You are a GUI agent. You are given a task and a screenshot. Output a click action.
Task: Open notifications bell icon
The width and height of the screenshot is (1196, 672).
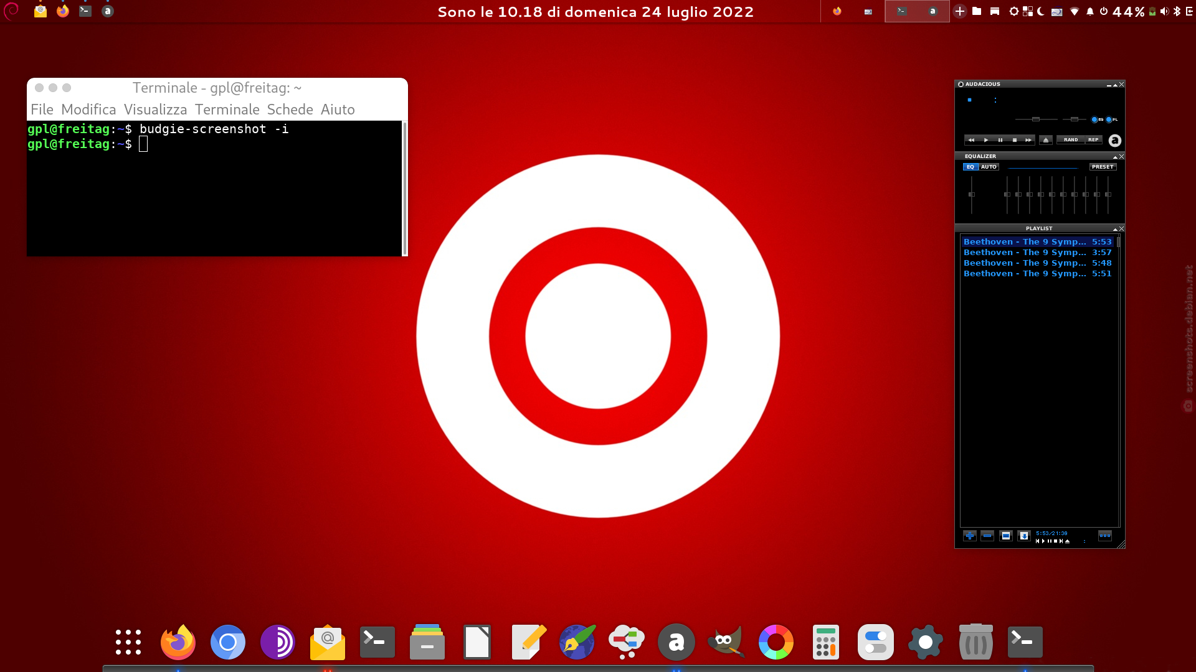coord(1090,11)
